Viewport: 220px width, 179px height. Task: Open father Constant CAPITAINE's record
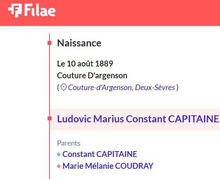tap(100, 154)
